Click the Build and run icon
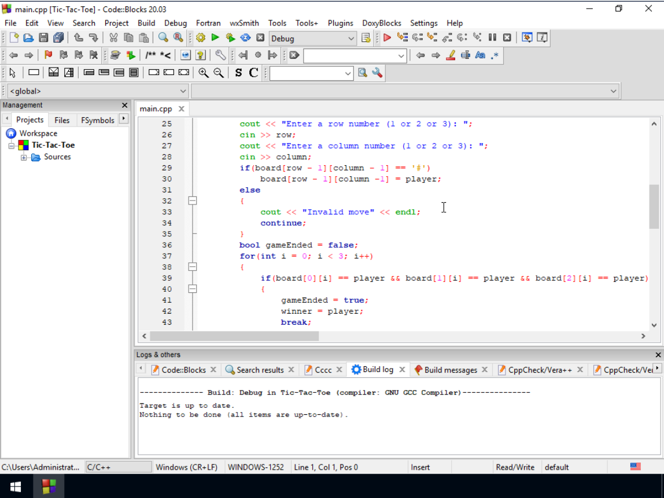Screen dimensions: 664x498 pyautogui.click(x=230, y=38)
